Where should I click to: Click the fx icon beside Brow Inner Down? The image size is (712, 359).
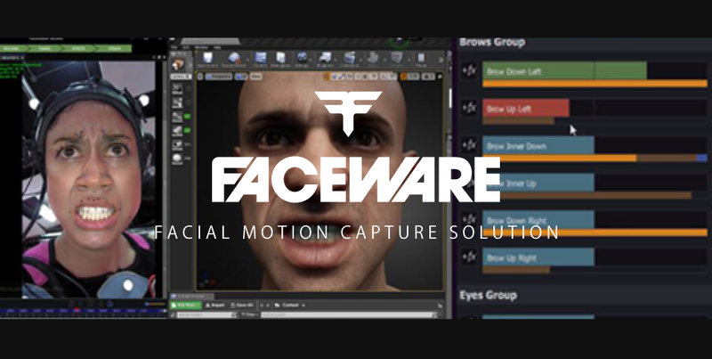[469, 146]
